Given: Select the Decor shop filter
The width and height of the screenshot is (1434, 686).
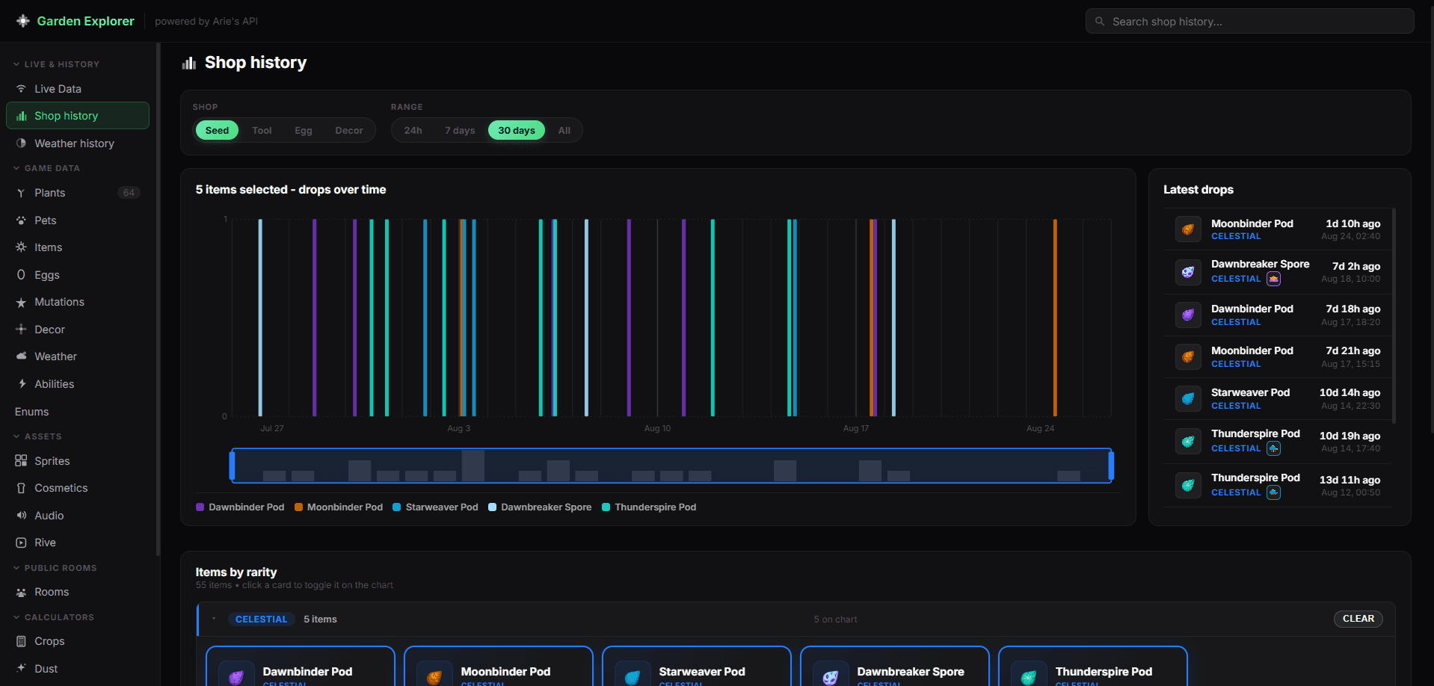Looking at the screenshot, I should [x=349, y=130].
